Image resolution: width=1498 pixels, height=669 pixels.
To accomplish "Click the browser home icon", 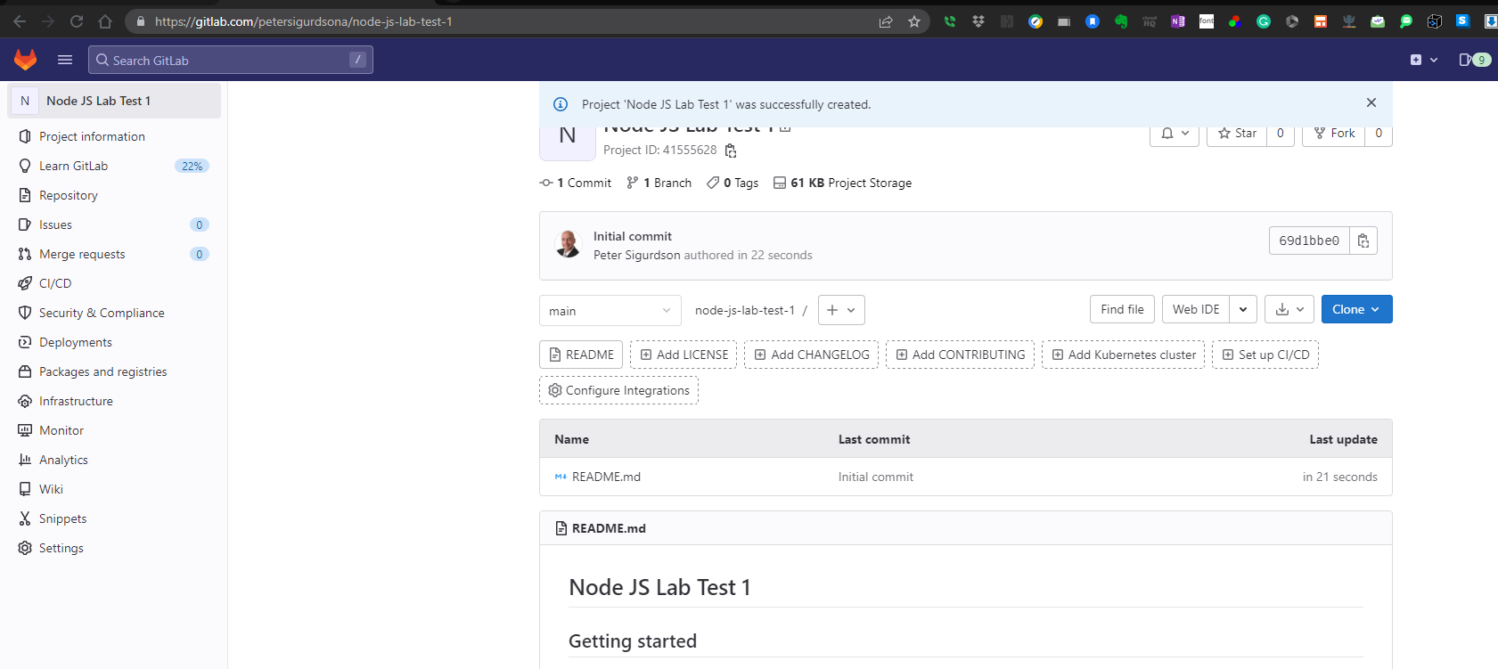I will pyautogui.click(x=105, y=21).
